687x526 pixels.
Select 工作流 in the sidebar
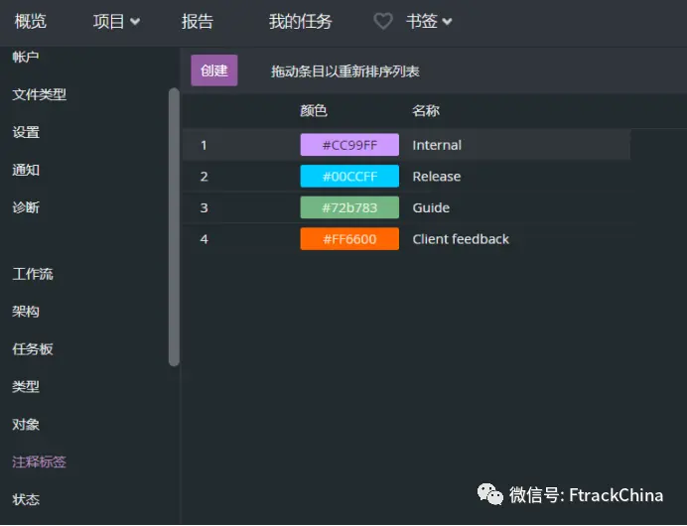tap(33, 274)
